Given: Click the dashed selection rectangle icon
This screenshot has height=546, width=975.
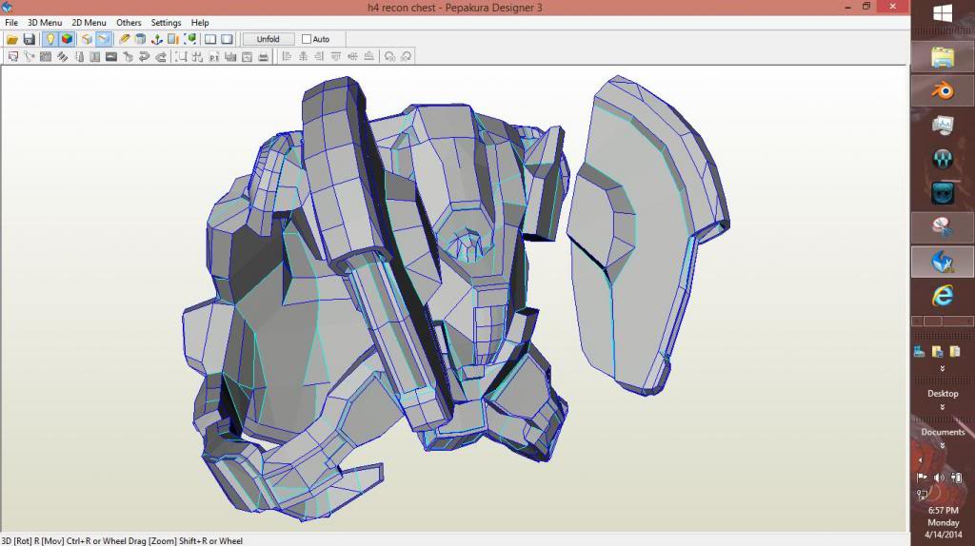Looking at the screenshot, I should point(181,56).
